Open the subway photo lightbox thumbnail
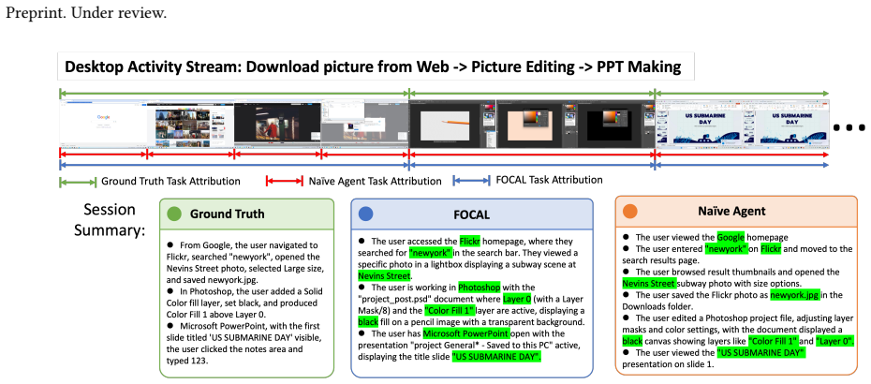The image size is (871, 384). click(x=278, y=124)
